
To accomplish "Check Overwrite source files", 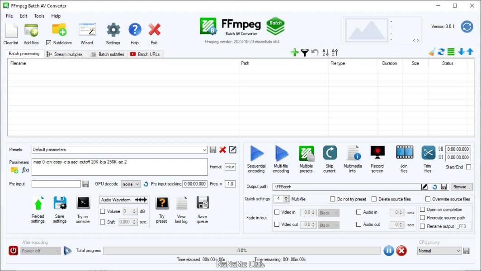I will [x=428, y=199].
